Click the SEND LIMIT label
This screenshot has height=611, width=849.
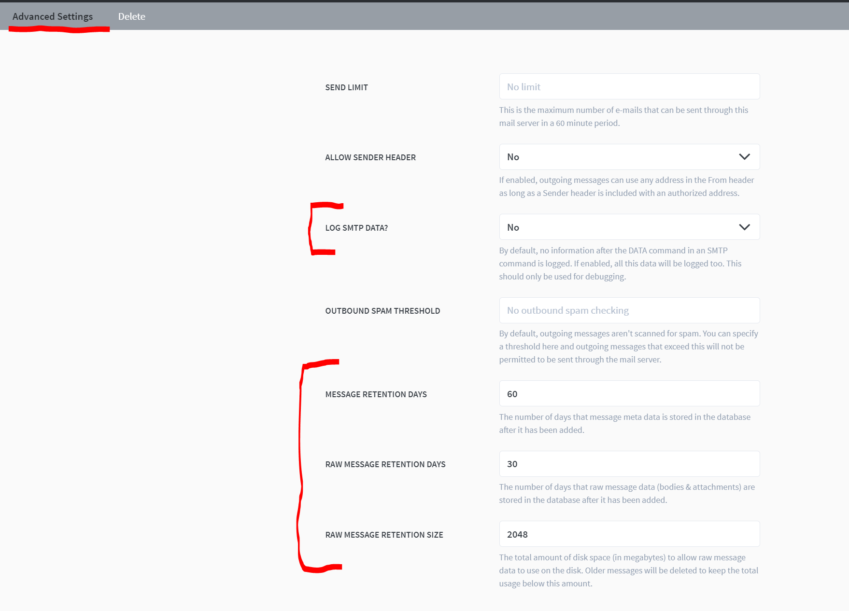[346, 87]
